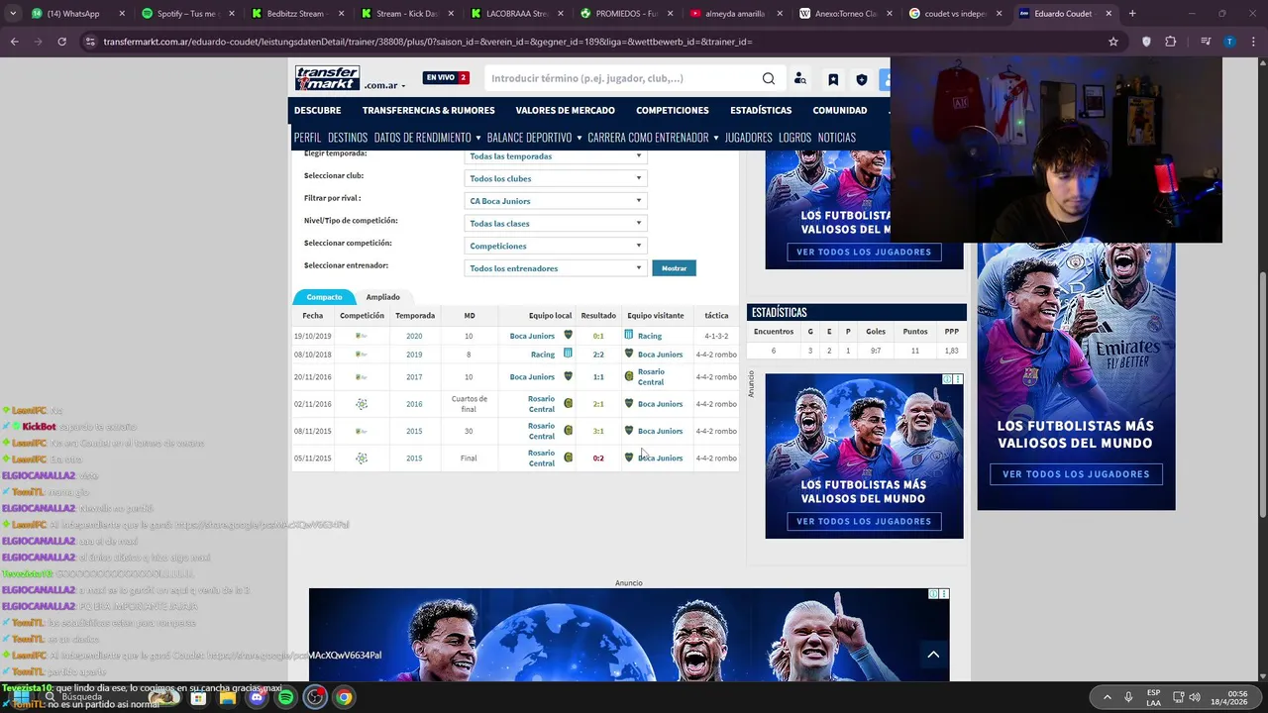Bookmark page with the star icon
The height and width of the screenshot is (713, 1268).
(x=1113, y=42)
